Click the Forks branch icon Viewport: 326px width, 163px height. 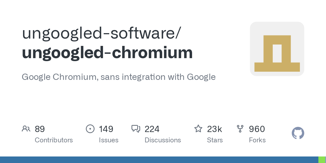[x=240, y=129]
